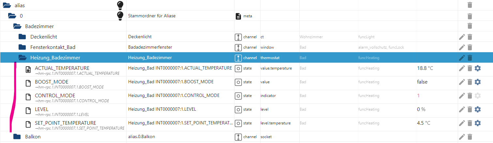
Task: Open custom settings for LEVEL
Action: [x=478, y=109]
